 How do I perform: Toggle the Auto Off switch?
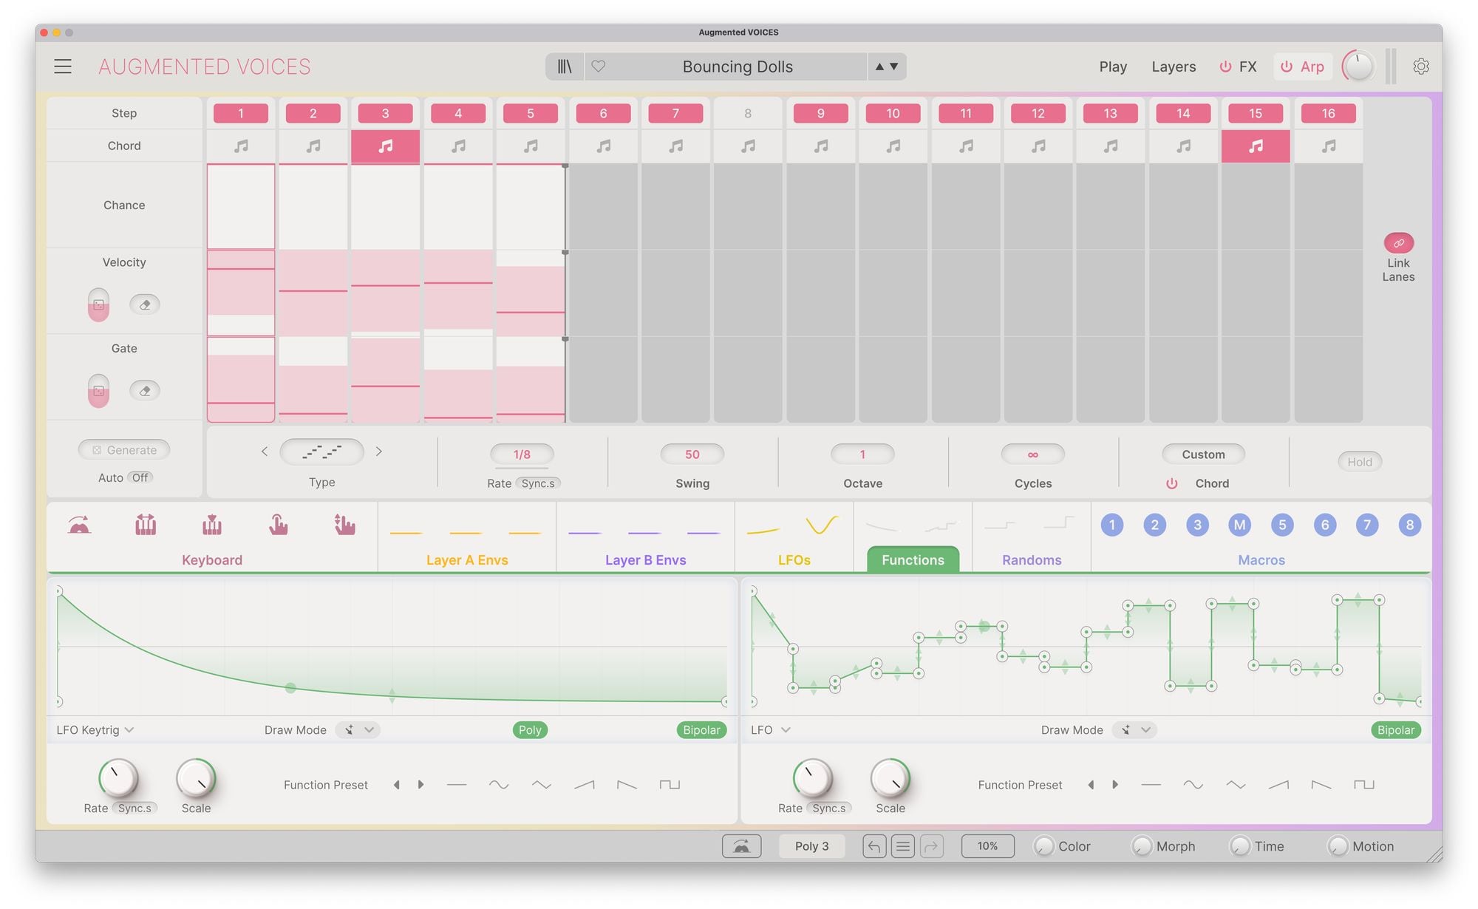point(140,477)
